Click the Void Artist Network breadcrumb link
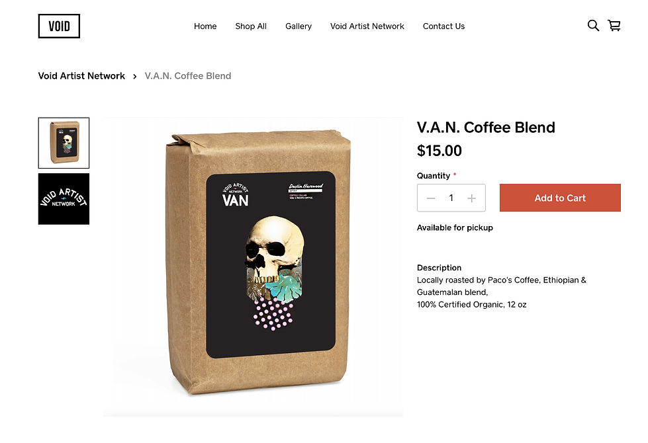 coord(81,76)
